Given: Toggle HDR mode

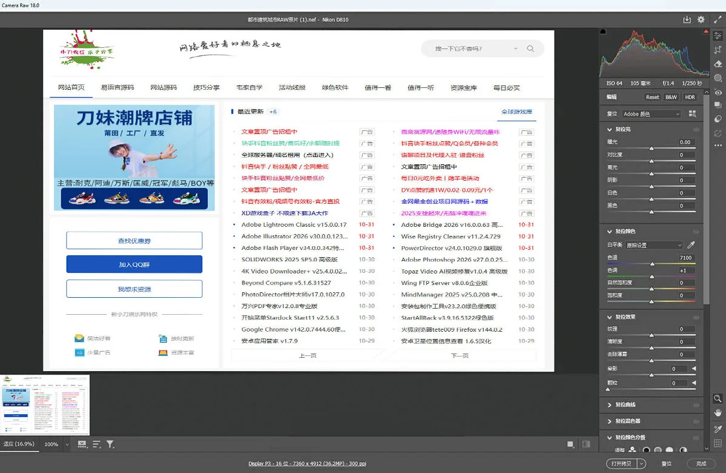Looking at the screenshot, I should [690, 96].
